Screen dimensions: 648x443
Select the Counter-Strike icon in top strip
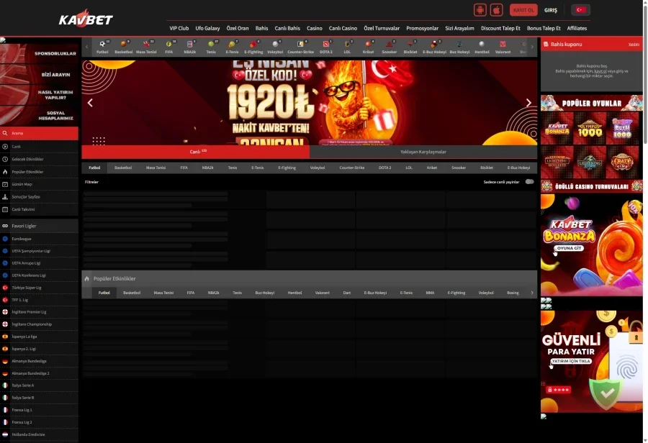pos(300,47)
